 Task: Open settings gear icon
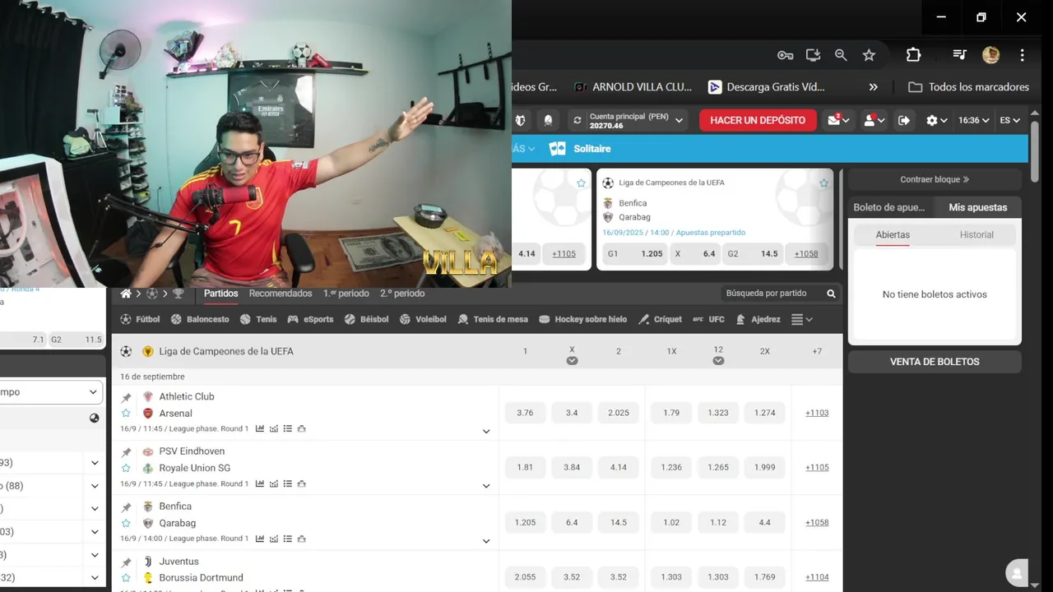[932, 120]
